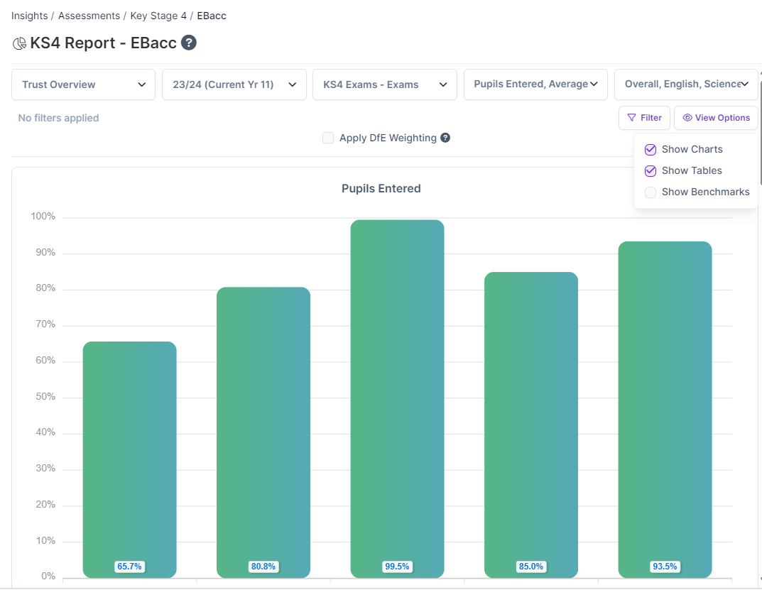Click the 65.7% value label on first bar
Viewport: 762px width, 590px height.
[130, 567]
